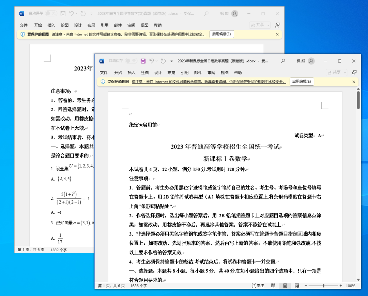Click the Redo icon in the back window
This screenshot has height=296, width=368.
tap(83, 14)
